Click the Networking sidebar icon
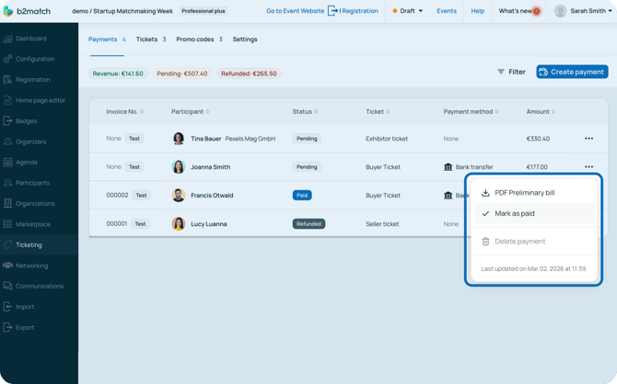617x384 pixels. click(x=8, y=265)
